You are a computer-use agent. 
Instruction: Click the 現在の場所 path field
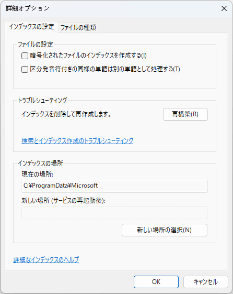(x=114, y=186)
